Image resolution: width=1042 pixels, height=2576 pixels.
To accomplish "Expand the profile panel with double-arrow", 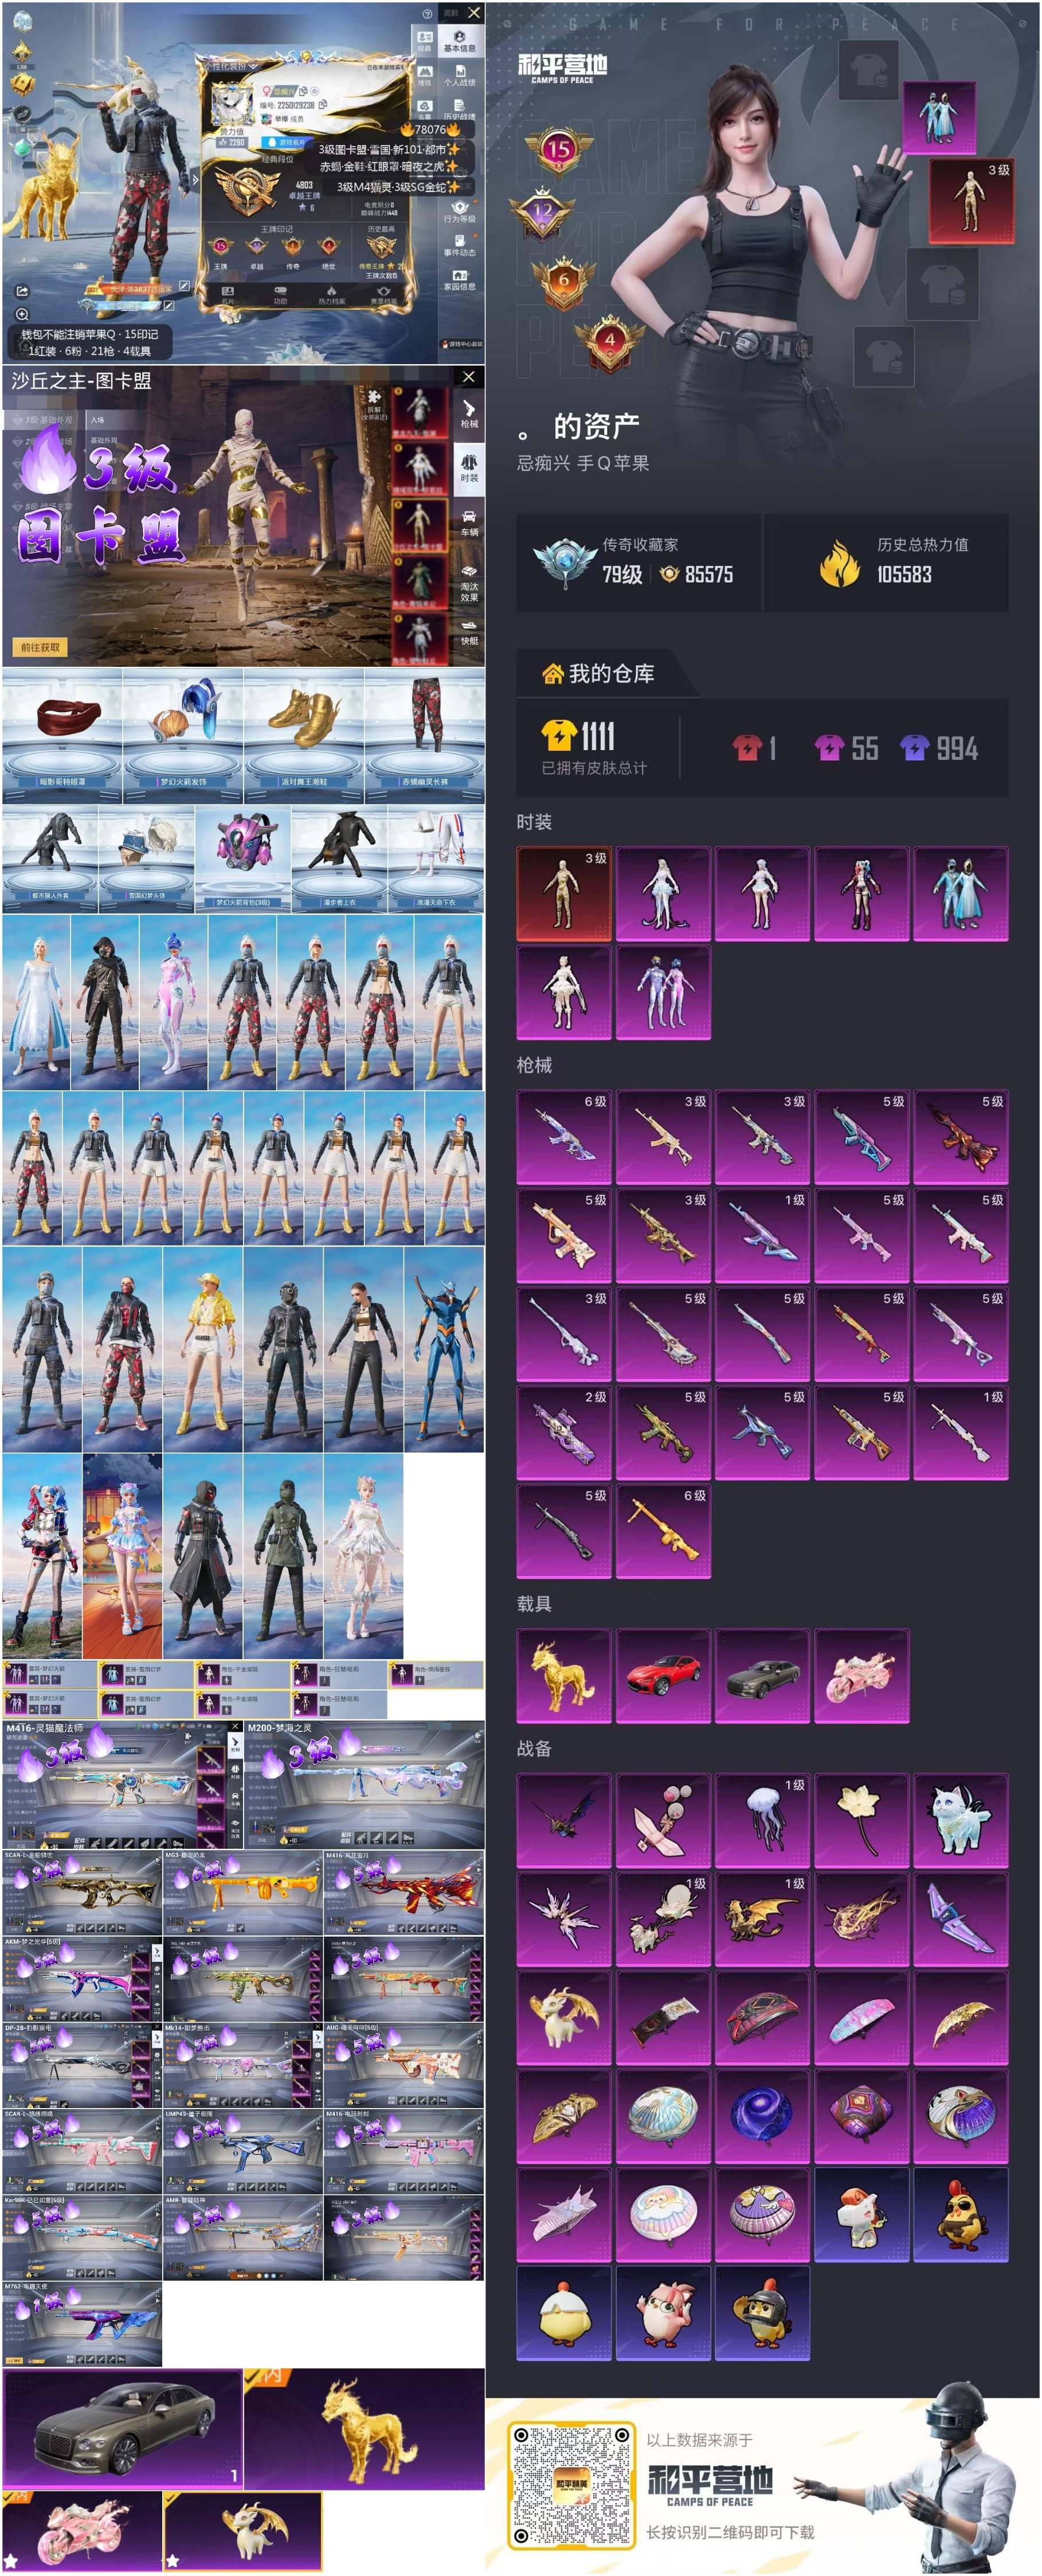I will pyautogui.click(x=195, y=180).
